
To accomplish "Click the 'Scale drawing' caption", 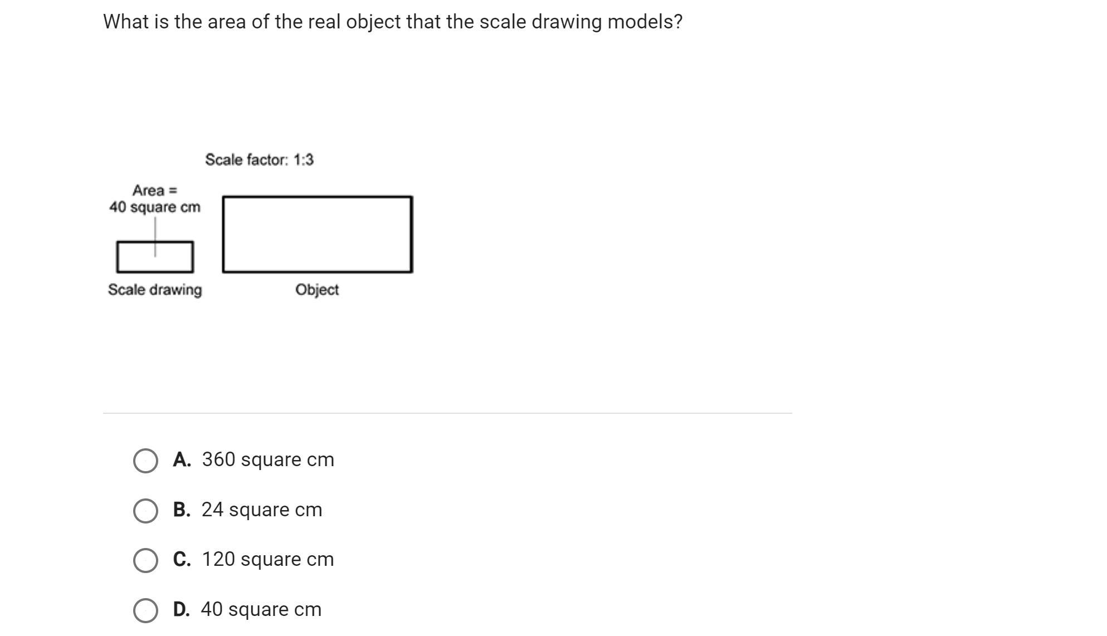I will click(155, 290).
